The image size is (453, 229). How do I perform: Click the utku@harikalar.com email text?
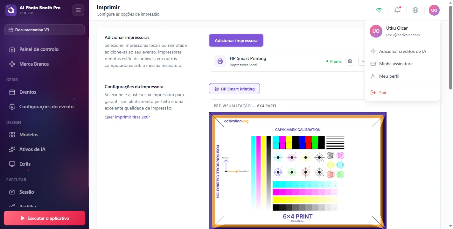pos(403,35)
